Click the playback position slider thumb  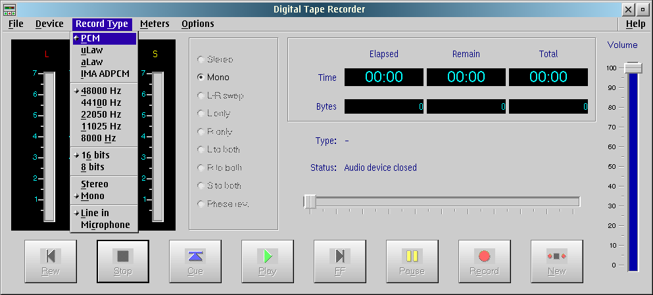point(310,202)
